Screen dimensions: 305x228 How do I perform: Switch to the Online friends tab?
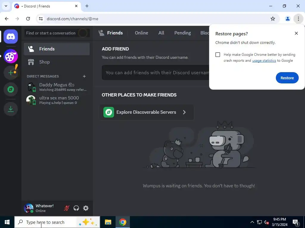pyautogui.click(x=141, y=33)
